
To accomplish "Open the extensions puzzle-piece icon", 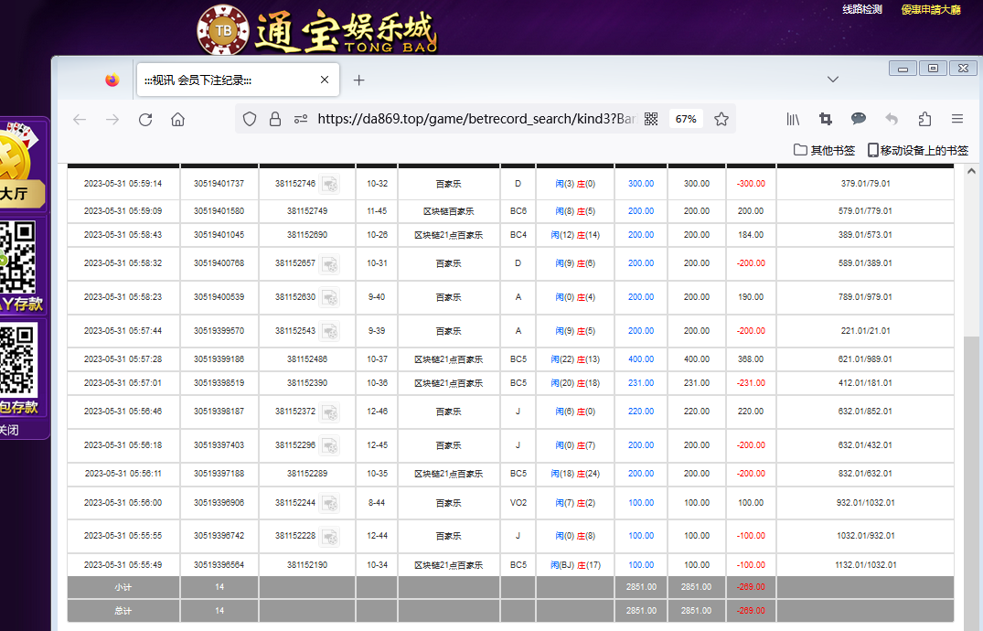I will [924, 119].
